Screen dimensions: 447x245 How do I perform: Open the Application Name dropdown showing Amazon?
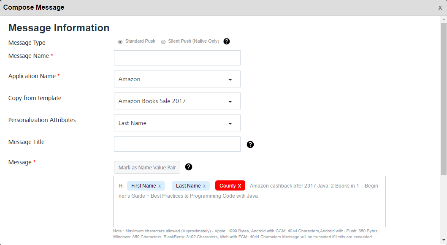tap(177, 79)
